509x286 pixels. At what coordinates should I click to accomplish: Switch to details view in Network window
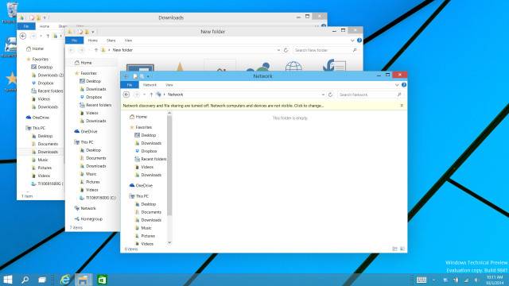394,249
